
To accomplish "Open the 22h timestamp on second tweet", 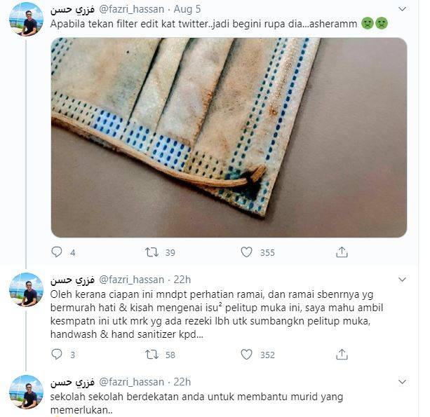I will [x=182, y=280].
